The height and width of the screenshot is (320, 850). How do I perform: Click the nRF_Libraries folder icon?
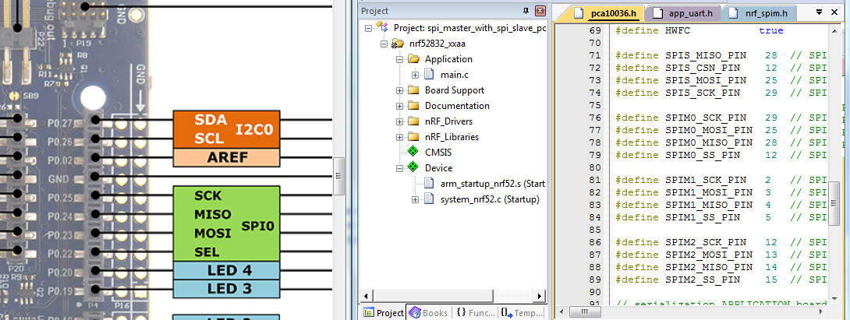coord(413,137)
